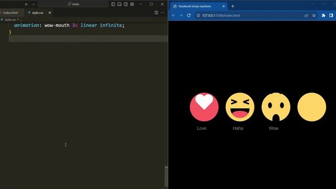Toggle primary sidebar layout icon in VS Code

[113, 4]
